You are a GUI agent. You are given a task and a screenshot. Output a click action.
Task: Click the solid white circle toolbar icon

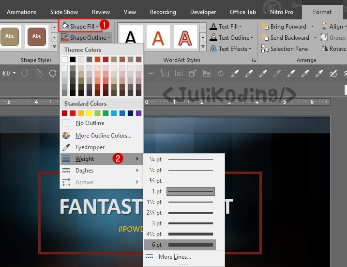pos(53,73)
